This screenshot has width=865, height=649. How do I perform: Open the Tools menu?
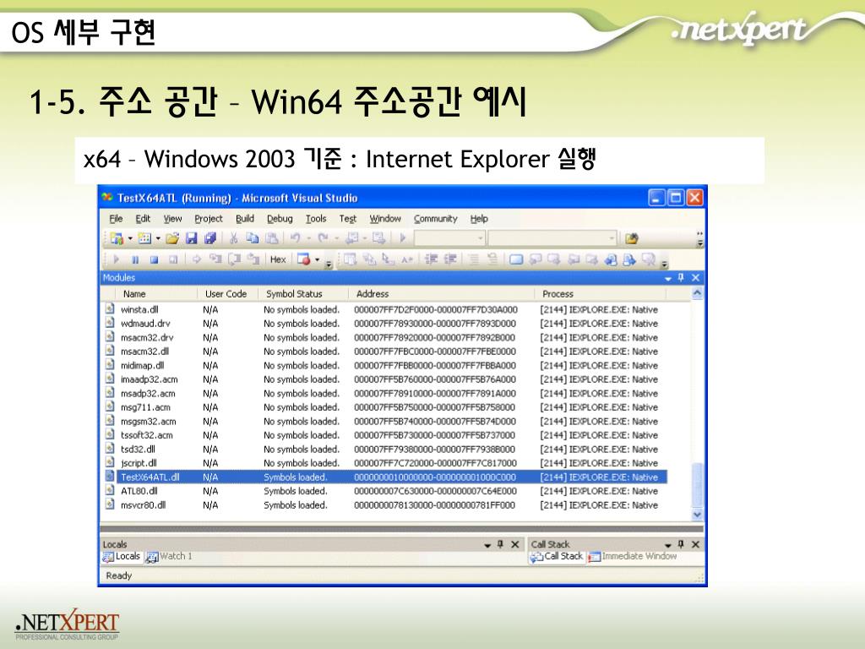point(316,219)
